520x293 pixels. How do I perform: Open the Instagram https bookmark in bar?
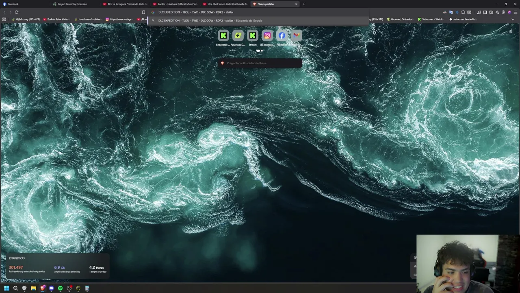[119, 19]
